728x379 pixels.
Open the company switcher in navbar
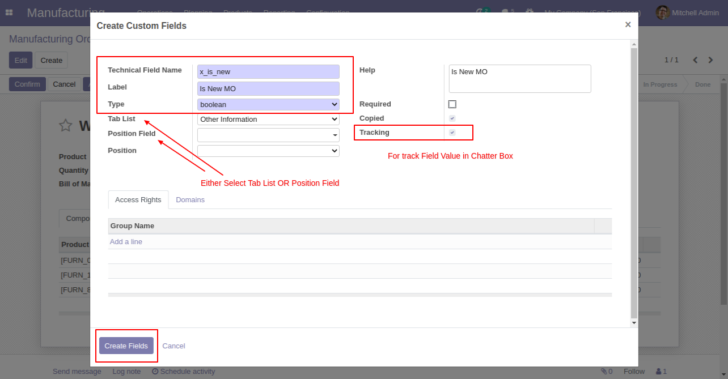593,12
